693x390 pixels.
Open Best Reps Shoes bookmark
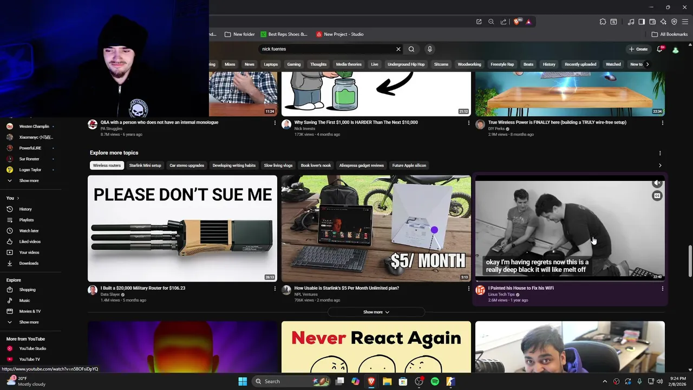(284, 34)
